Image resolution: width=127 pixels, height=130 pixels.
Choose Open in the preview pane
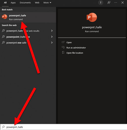pos(69,43)
